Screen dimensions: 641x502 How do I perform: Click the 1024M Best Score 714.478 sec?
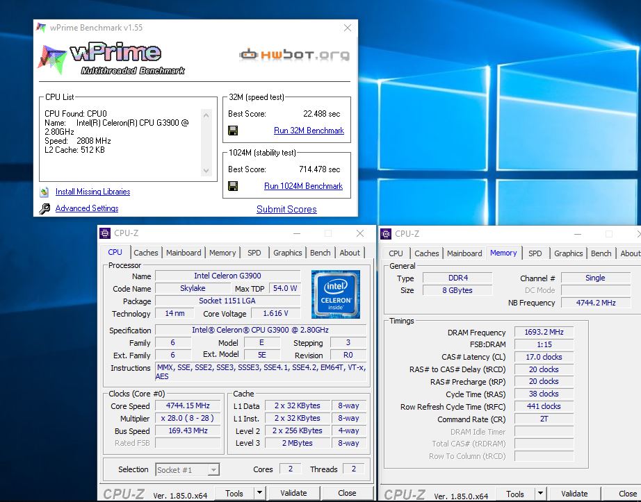tap(319, 169)
